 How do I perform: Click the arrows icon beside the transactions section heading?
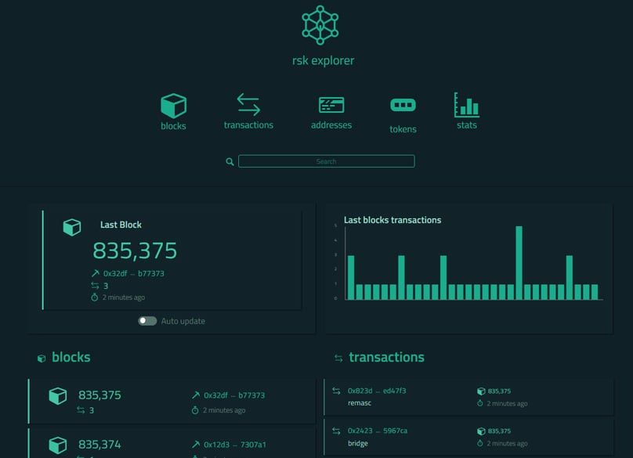click(x=338, y=358)
